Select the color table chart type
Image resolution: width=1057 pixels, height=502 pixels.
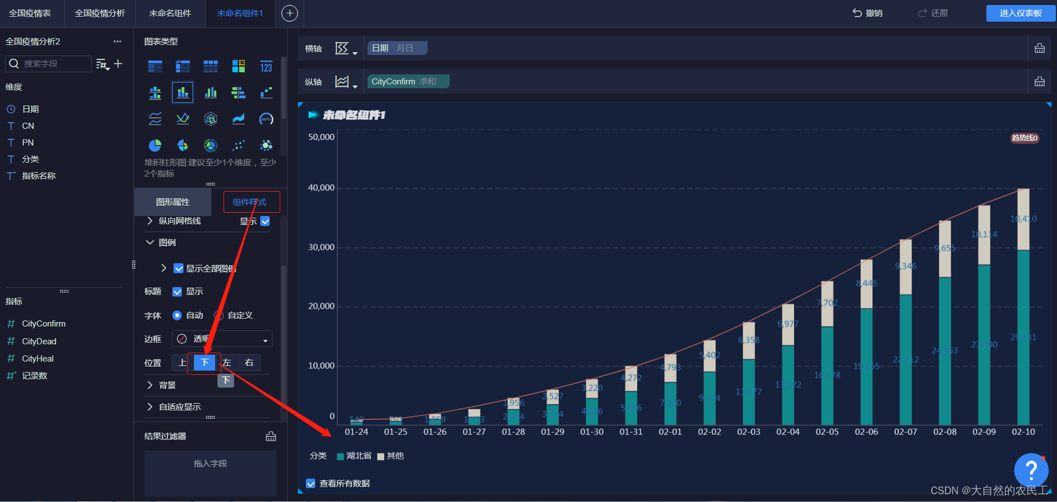[x=239, y=67]
